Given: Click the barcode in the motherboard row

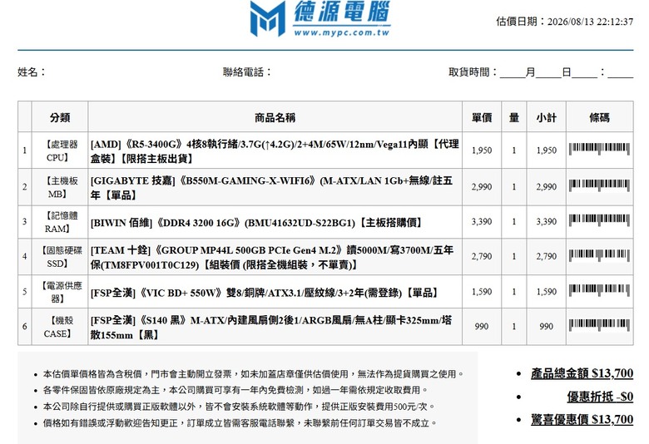Looking at the screenshot, I should pos(599,185).
